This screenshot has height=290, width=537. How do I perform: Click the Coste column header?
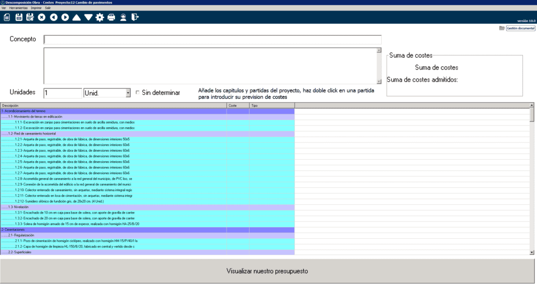pyautogui.click(x=237, y=105)
